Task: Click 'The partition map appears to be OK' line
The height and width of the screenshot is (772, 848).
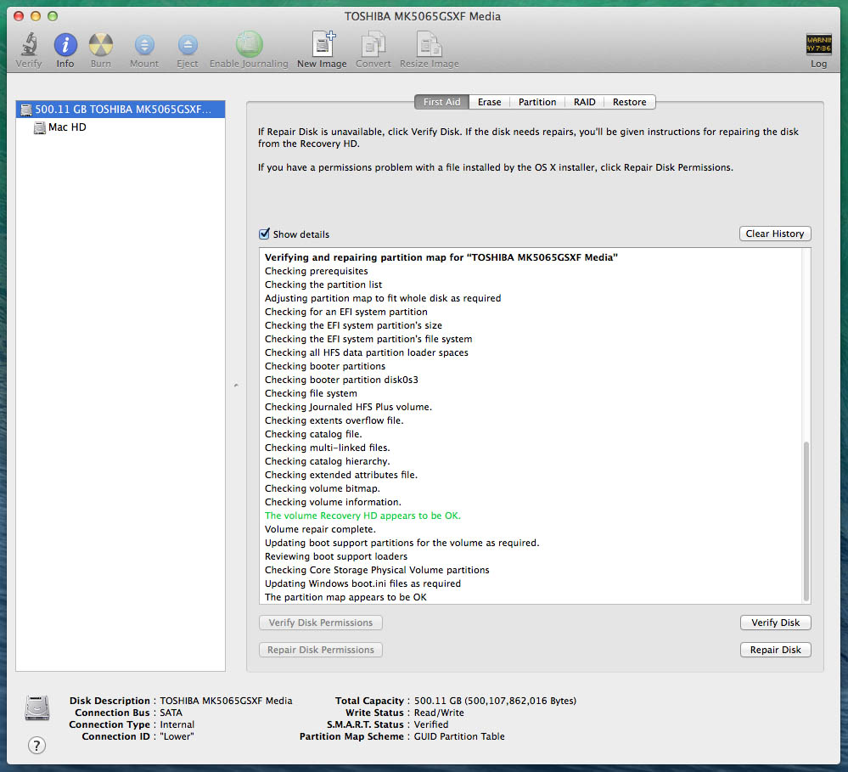Action: tap(345, 597)
